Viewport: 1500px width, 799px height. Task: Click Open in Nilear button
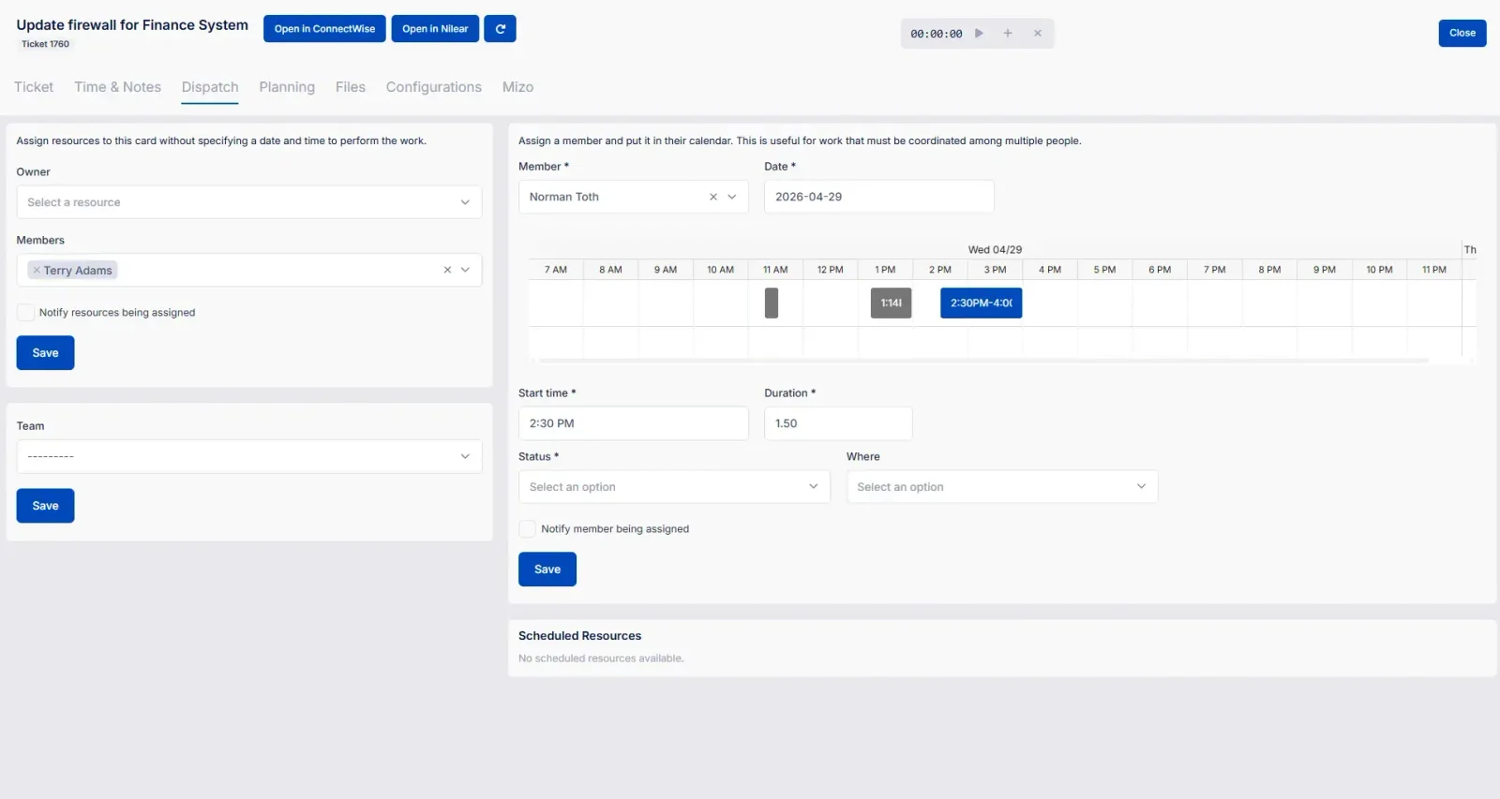pyautogui.click(x=435, y=29)
